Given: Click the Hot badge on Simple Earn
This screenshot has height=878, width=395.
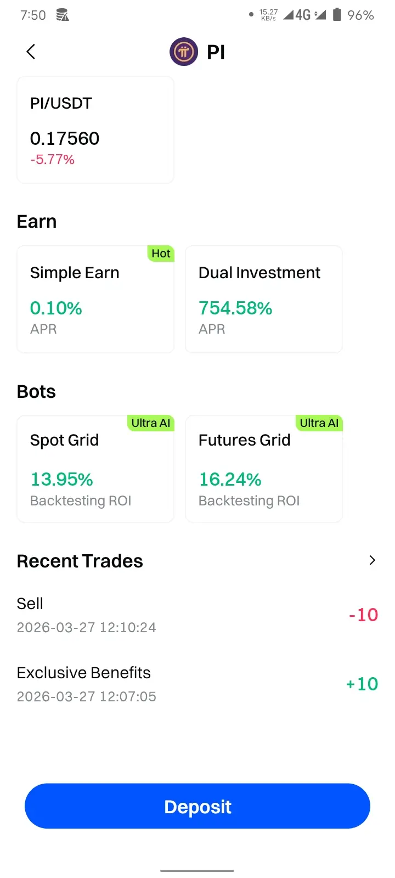Looking at the screenshot, I should click(161, 254).
